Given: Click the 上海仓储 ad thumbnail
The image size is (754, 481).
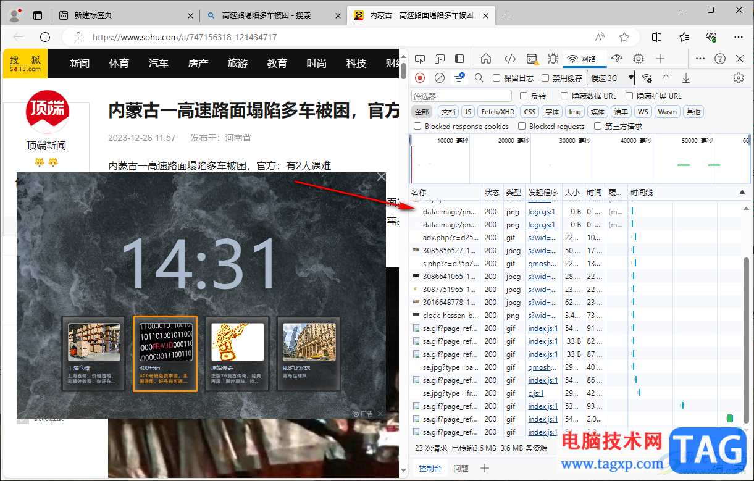Looking at the screenshot, I should [x=93, y=353].
